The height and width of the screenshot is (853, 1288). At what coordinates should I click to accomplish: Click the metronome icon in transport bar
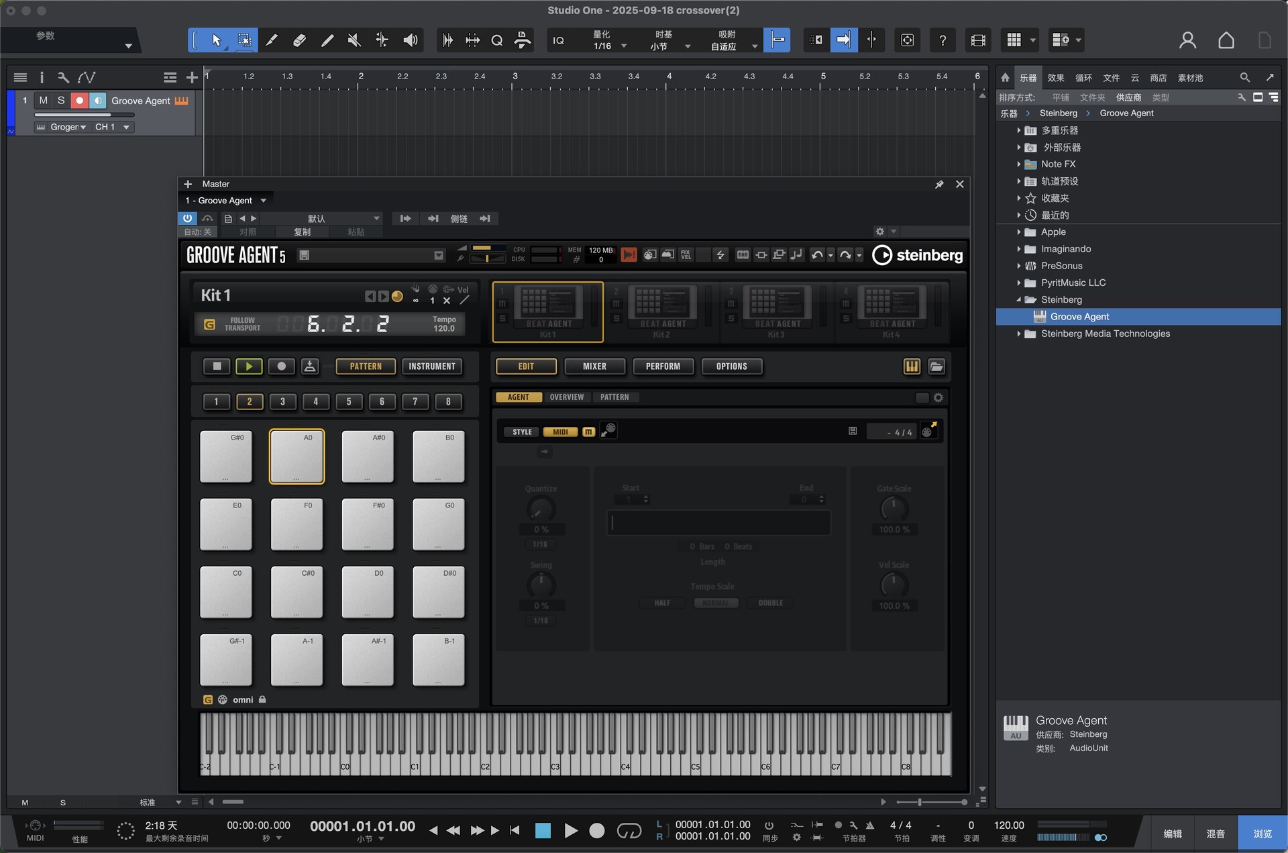click(870, 825)
